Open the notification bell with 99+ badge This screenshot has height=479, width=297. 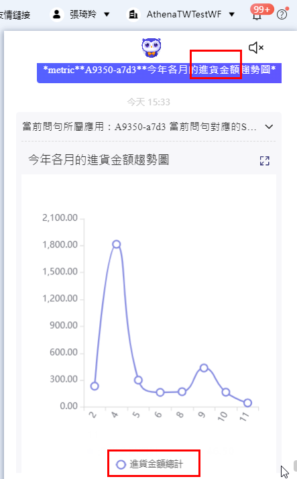coord(257,14)
